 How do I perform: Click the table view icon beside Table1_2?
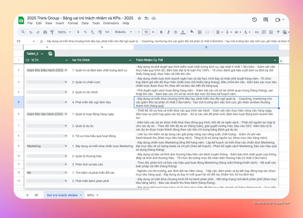tap(50, 54)
